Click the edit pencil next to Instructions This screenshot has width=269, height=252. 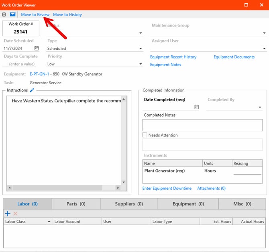coord(32,90)
